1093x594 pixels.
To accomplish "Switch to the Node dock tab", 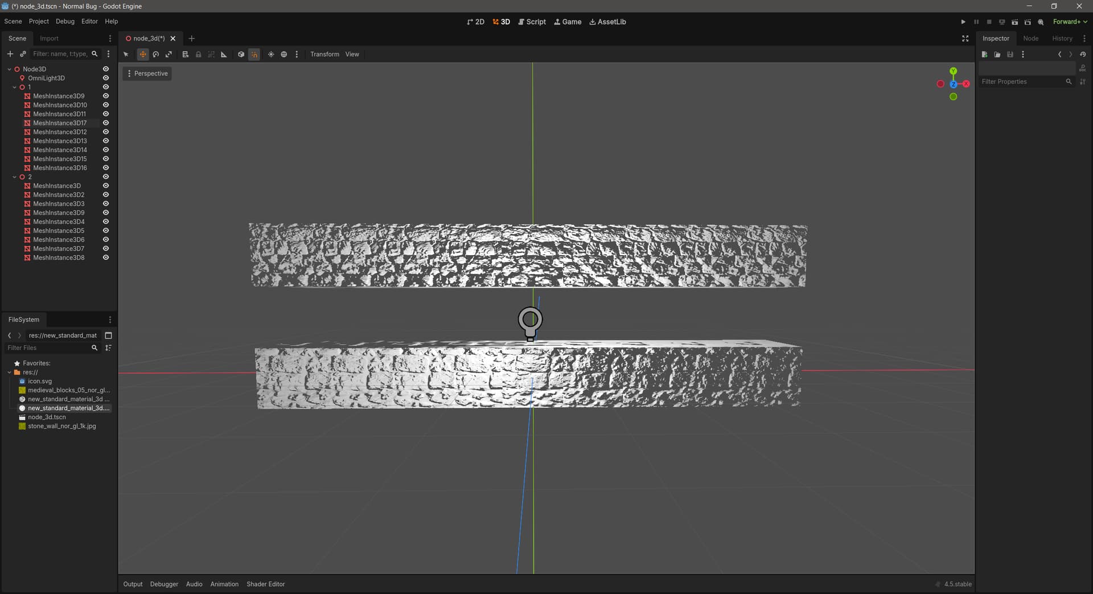I will click(1030, 39).
